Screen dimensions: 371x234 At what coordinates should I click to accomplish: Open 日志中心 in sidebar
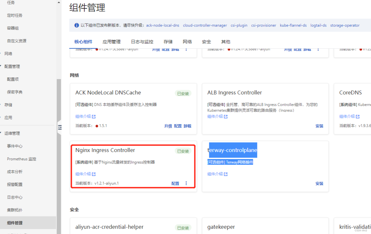point(15,197)
